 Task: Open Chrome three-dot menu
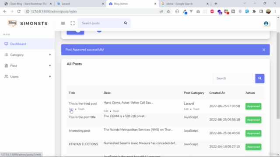click(x=275, y=11)
